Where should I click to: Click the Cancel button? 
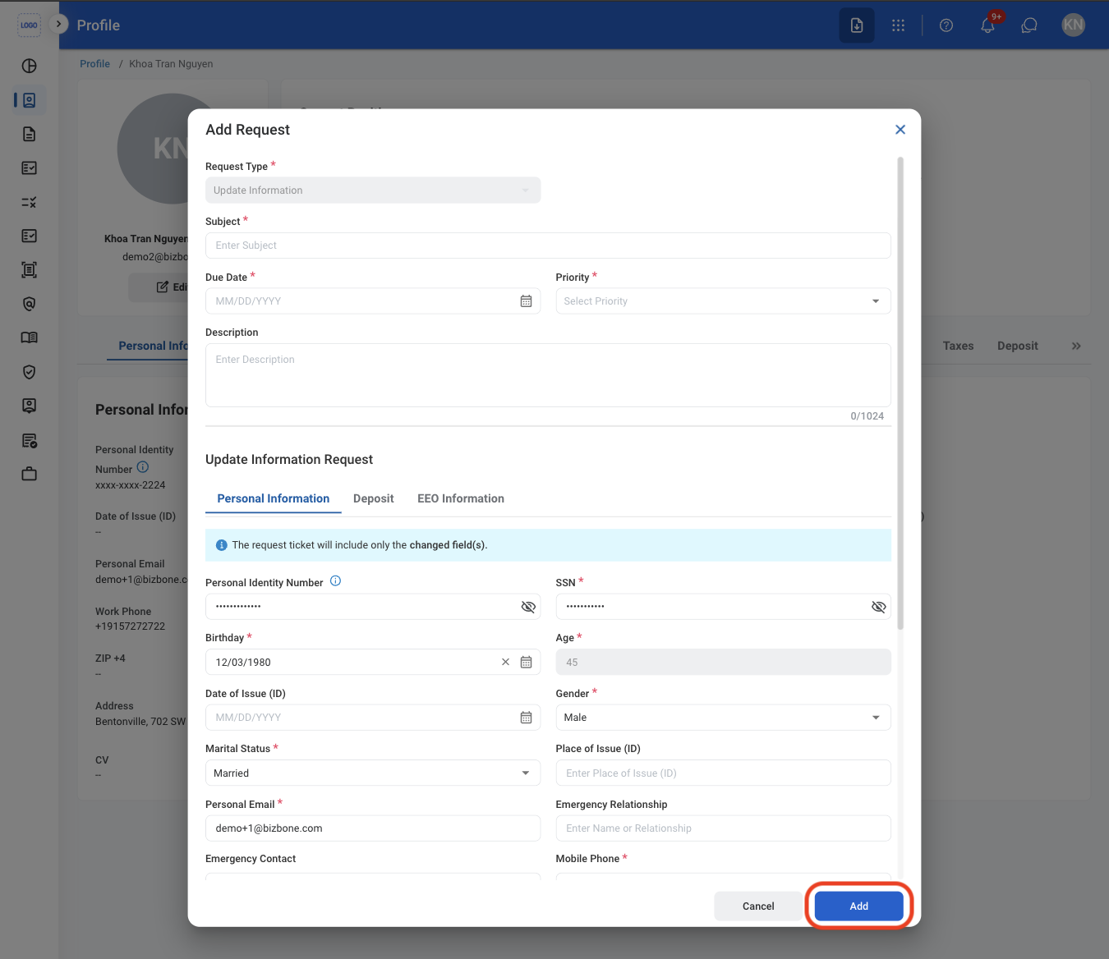(x=758, y=906)
